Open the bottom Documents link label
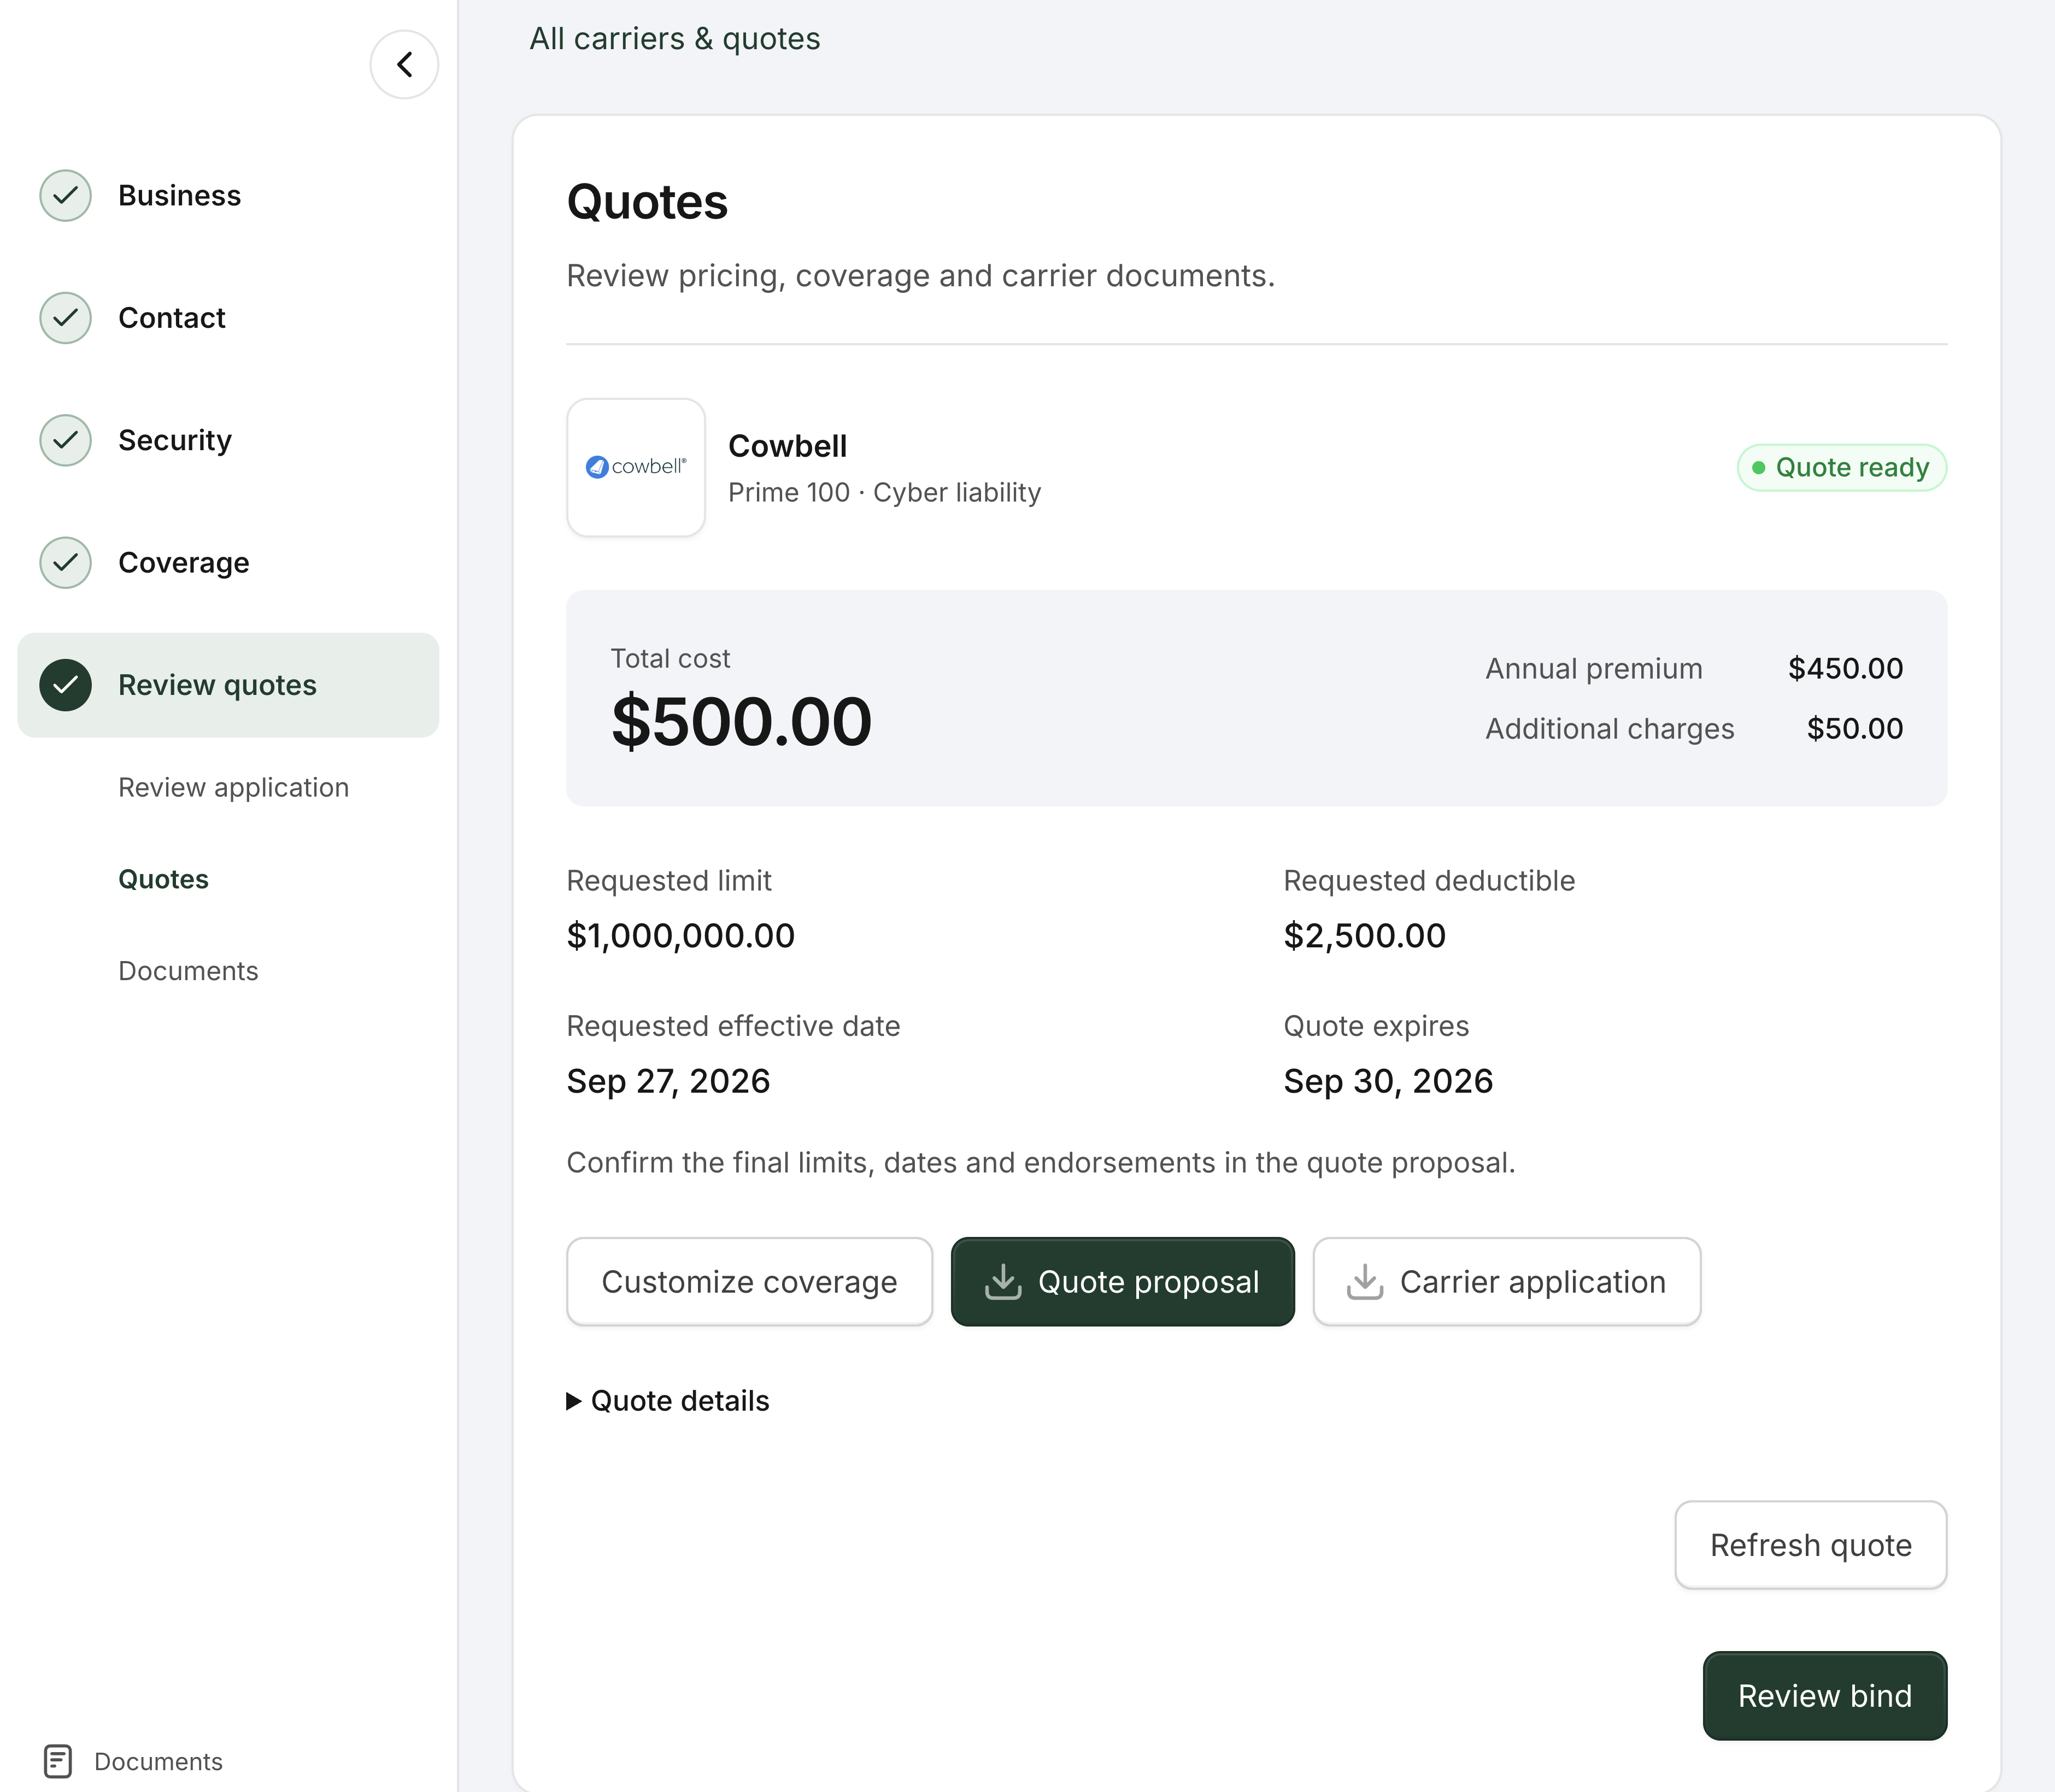2055x1792 pixels. [x=158, y=1762]
